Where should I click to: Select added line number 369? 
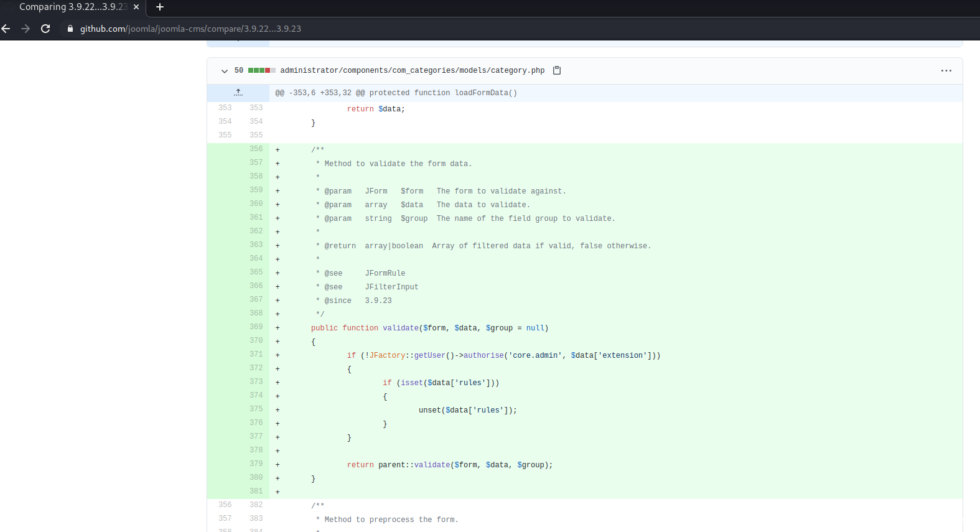[256, 327]
